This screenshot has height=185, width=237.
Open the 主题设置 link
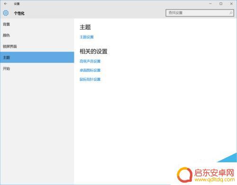(87, 37)
